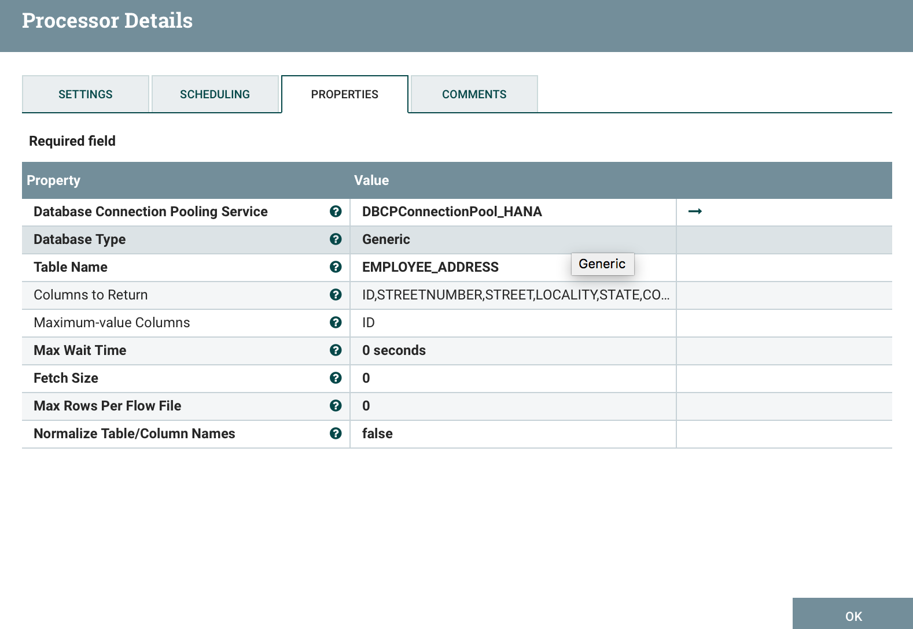This screenshot has height=629, width=913.
Task: Click help icon beside Table Name
Action: (336, 267)
